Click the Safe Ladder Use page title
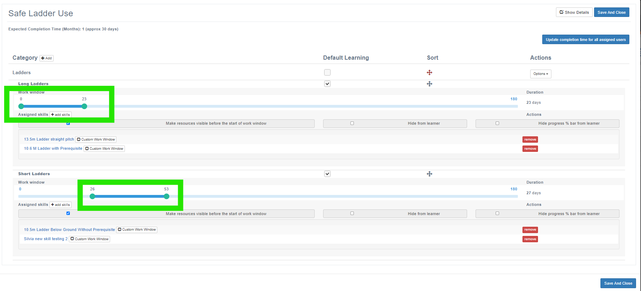 [x=41, y=13]
